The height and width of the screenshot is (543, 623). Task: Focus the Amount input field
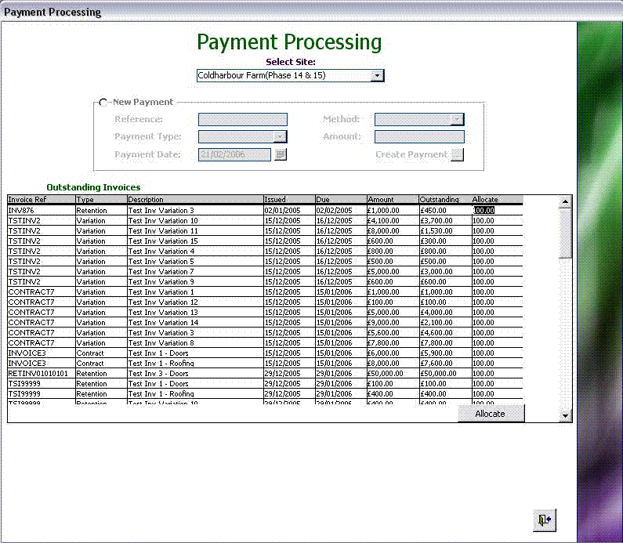tap(419, 136)
